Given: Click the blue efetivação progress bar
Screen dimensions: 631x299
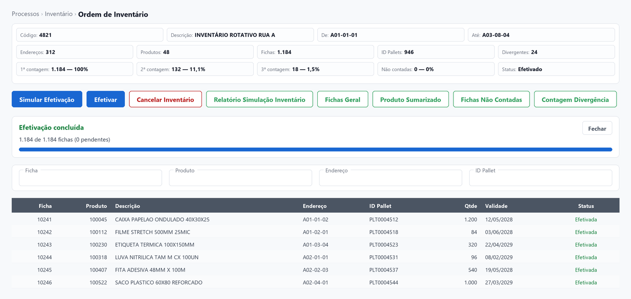Looking at the screenshot, I should pyautogui.click(x=315, y=149).
